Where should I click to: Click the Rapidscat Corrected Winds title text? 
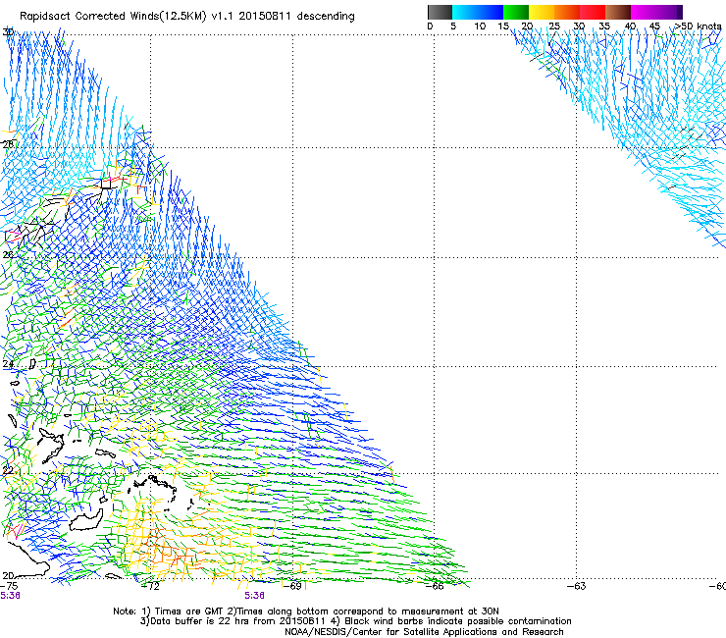187,17
